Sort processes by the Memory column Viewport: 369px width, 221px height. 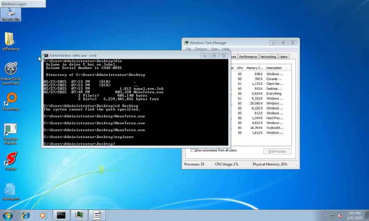[255, 68]
